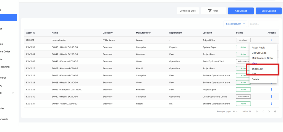Image resolution: width=283 pixels, height=132 pixels.
Task: Open actions menu for ITH1001 row
Action: tap(271, 40)
